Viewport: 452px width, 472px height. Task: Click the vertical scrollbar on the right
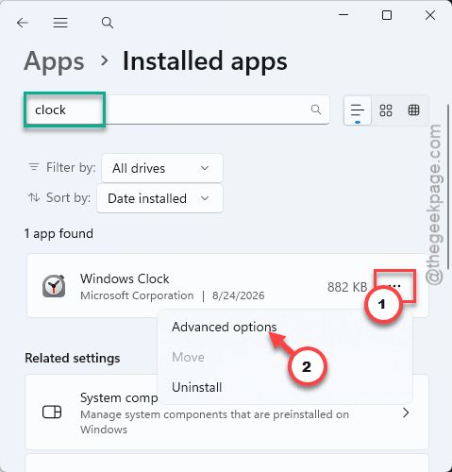point(448,186)
